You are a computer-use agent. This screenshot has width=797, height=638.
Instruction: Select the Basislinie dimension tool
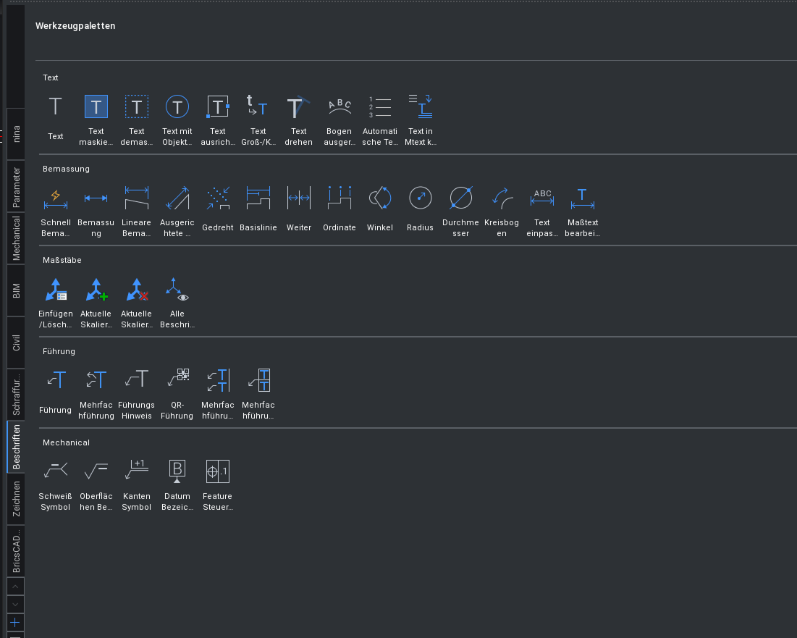point(258,211)
